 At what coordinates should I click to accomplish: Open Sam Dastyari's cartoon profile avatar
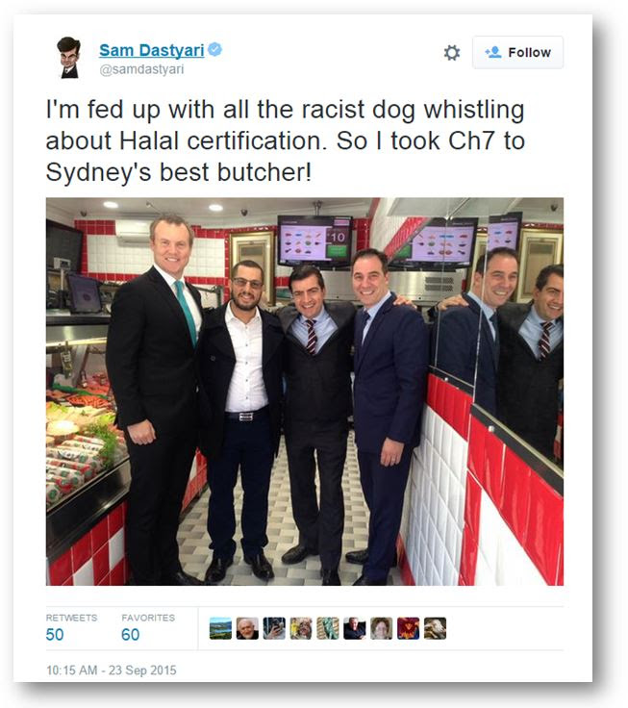[x=68, y=58]
